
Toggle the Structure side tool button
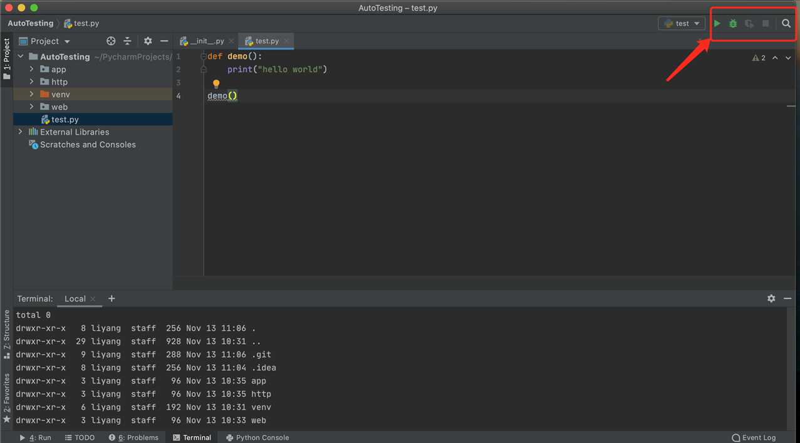click(7, 333)
